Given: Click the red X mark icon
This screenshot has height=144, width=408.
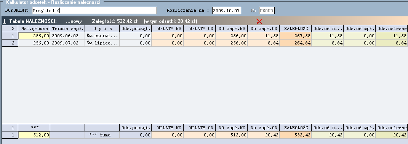Looking at the screenshot, I should pos(259,21).
